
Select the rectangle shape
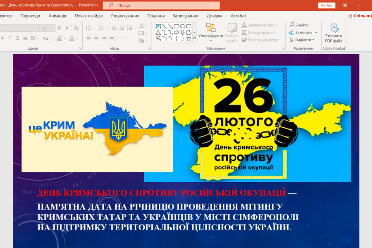click(176, 26)
